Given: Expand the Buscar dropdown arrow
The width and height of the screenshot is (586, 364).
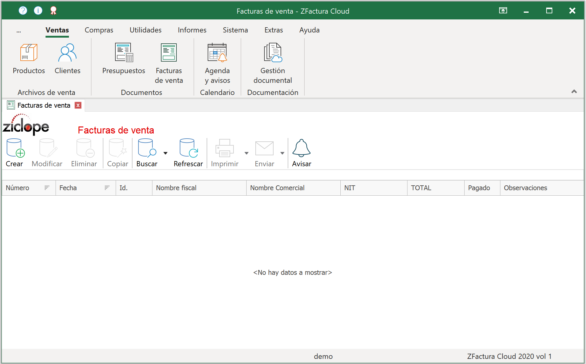Looking at the screenshot, I should (165, 153).
